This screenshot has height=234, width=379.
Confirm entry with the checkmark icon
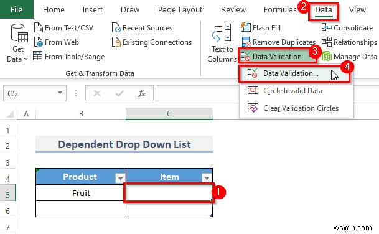pyautogui.click(x=119, y=93)
